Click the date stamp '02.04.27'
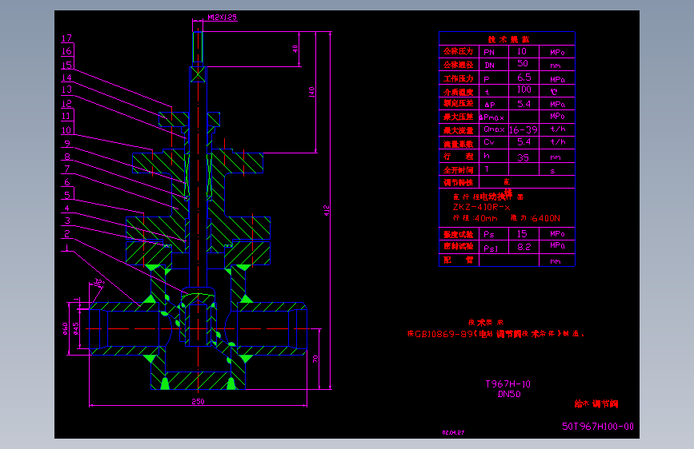694x449 pixels. (453, 433)
